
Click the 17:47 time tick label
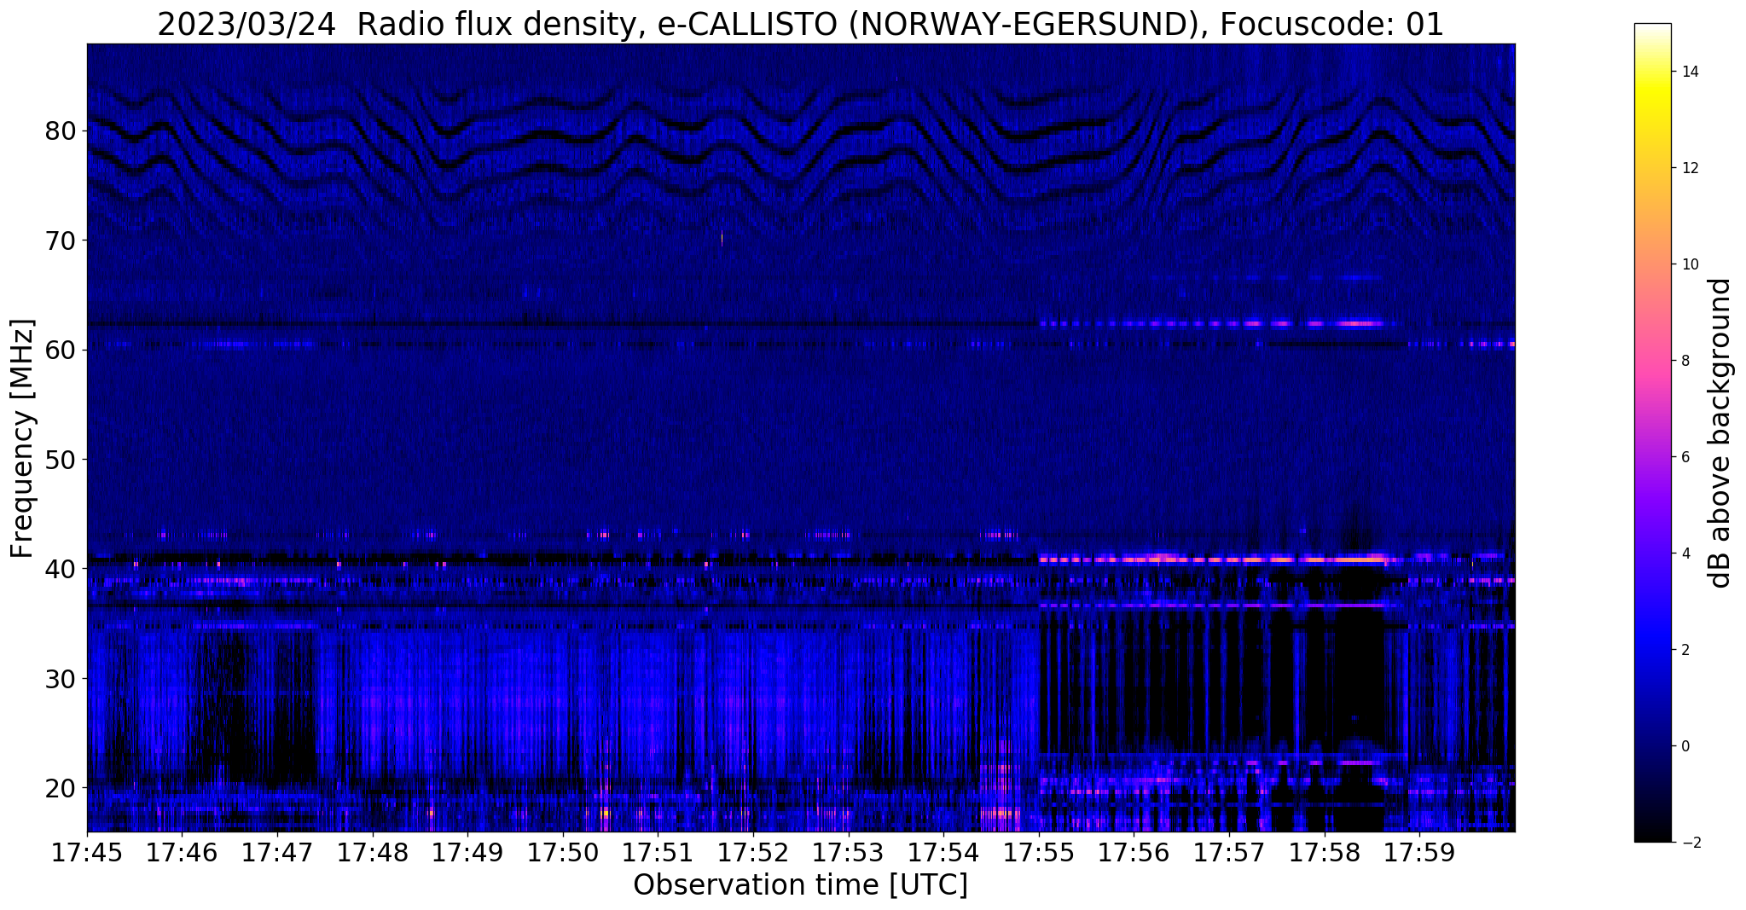pos(277,853)
